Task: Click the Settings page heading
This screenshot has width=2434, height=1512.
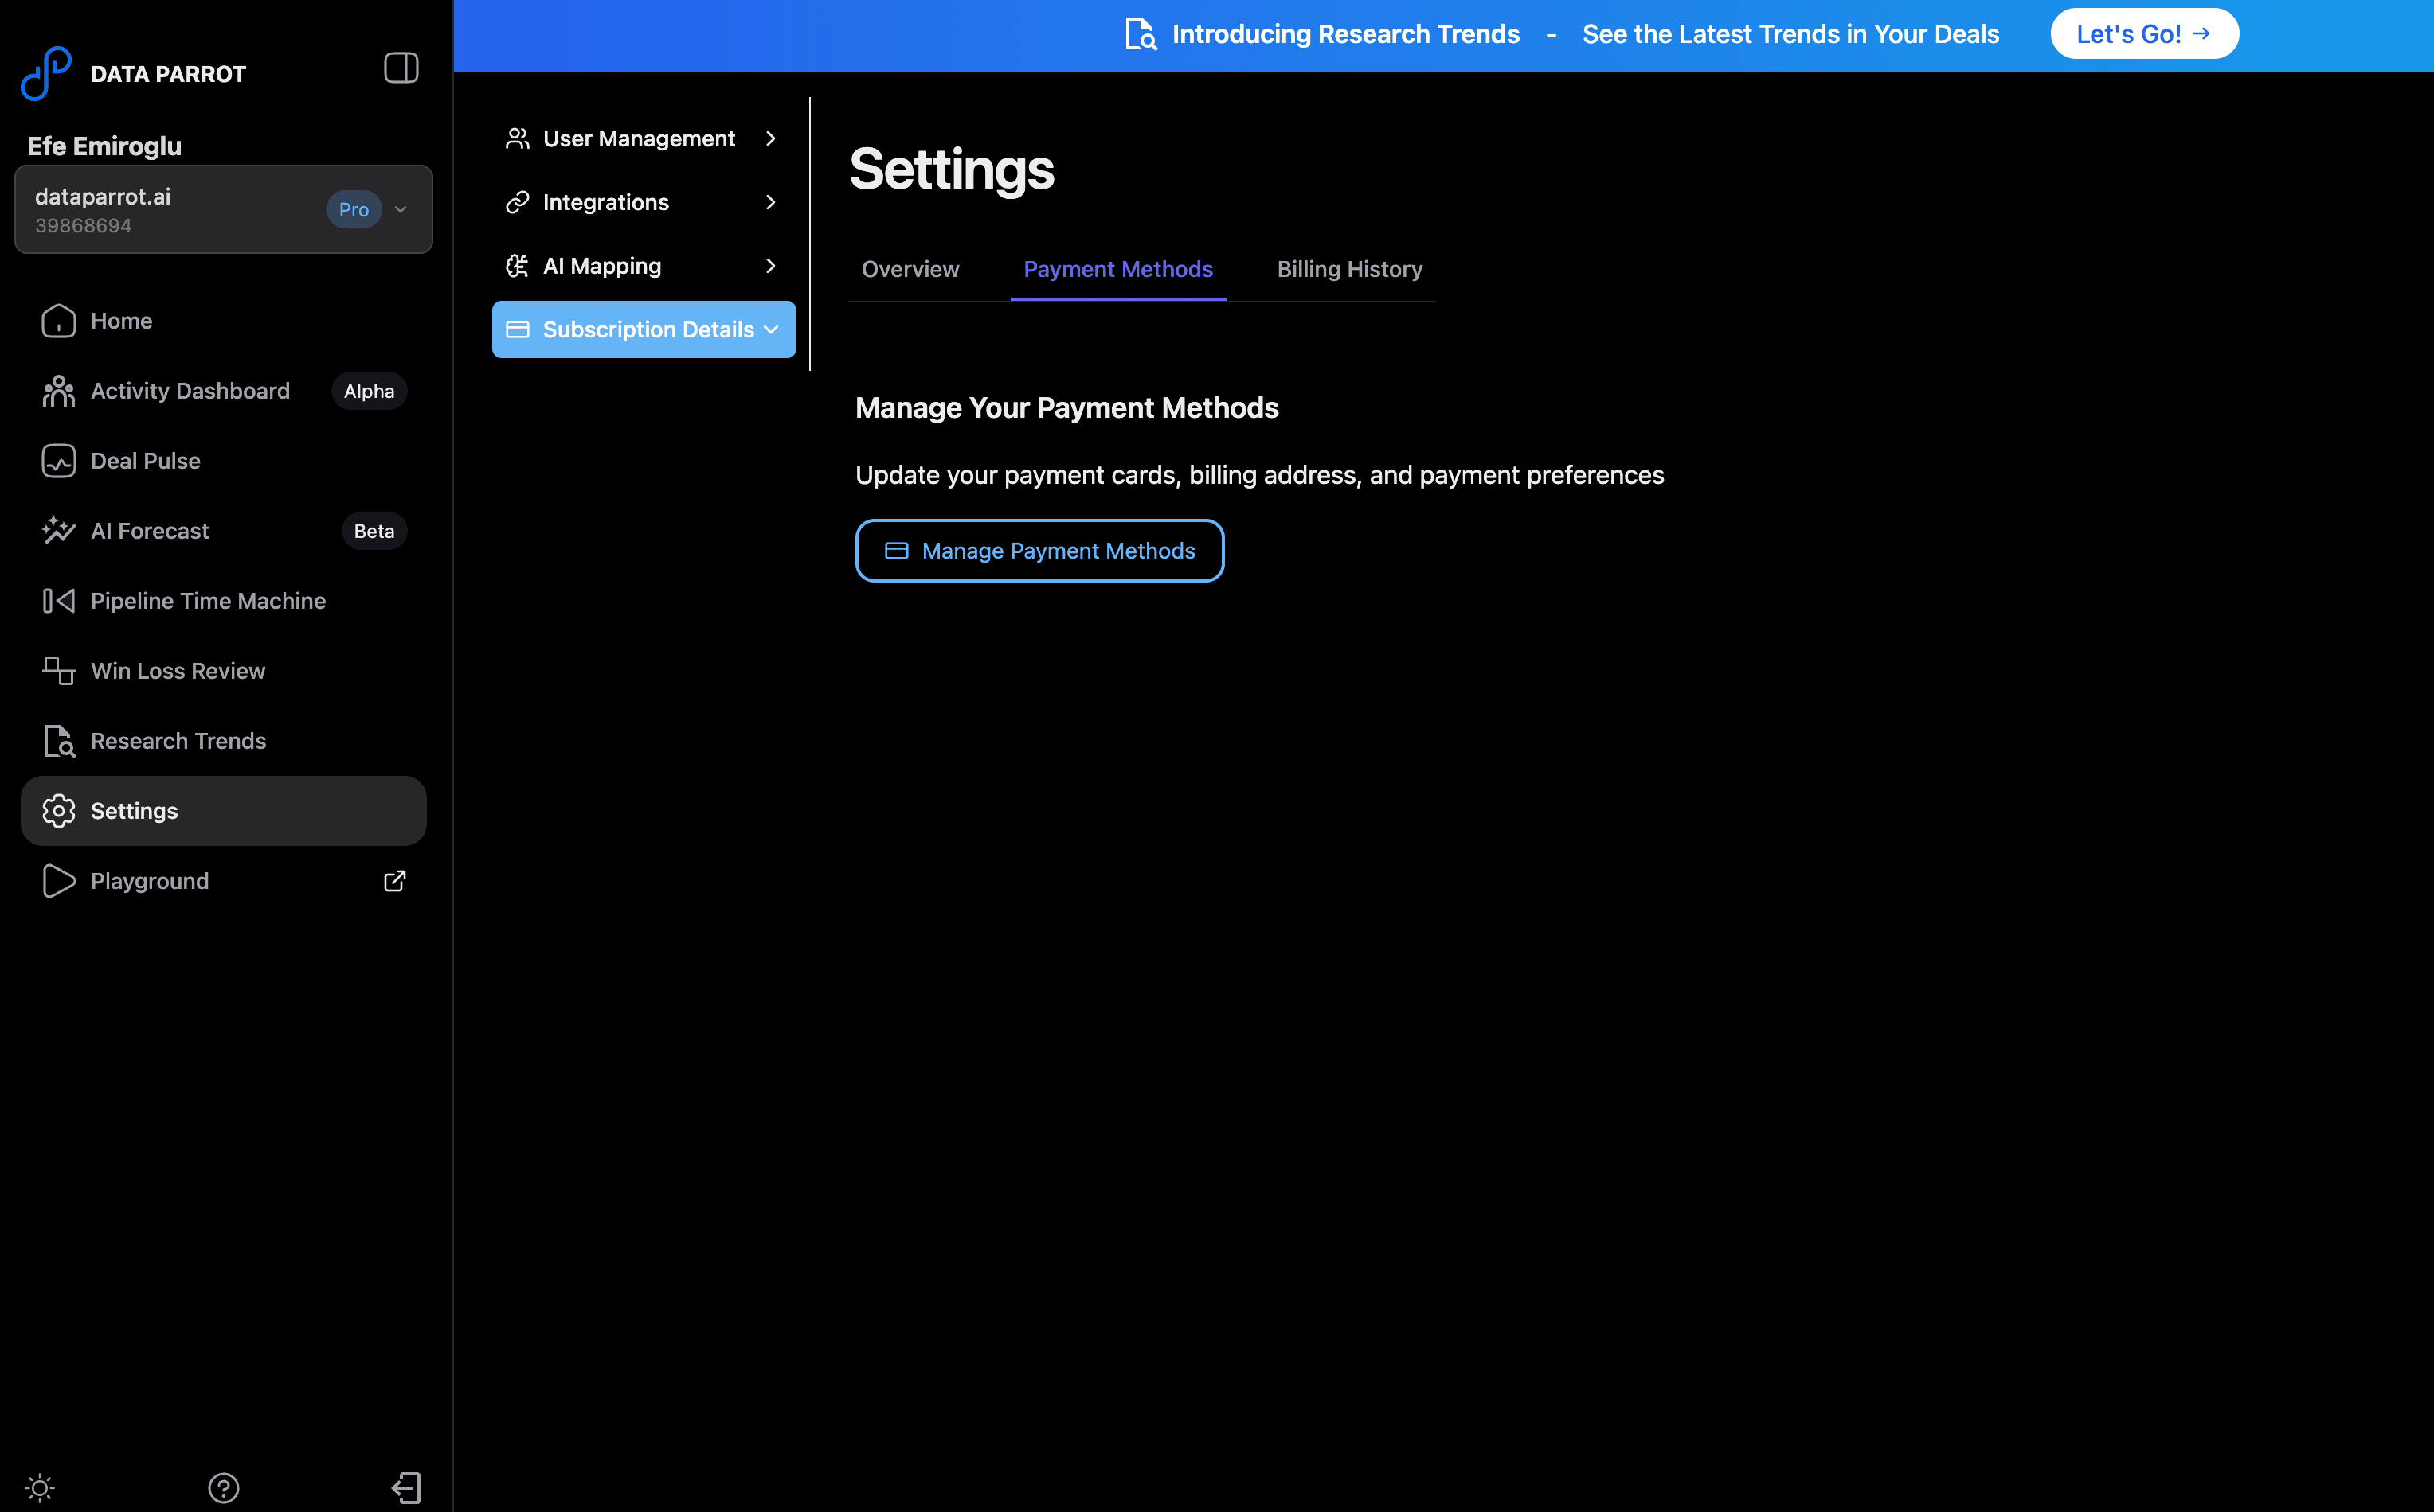Action: (x=952, y=169)
